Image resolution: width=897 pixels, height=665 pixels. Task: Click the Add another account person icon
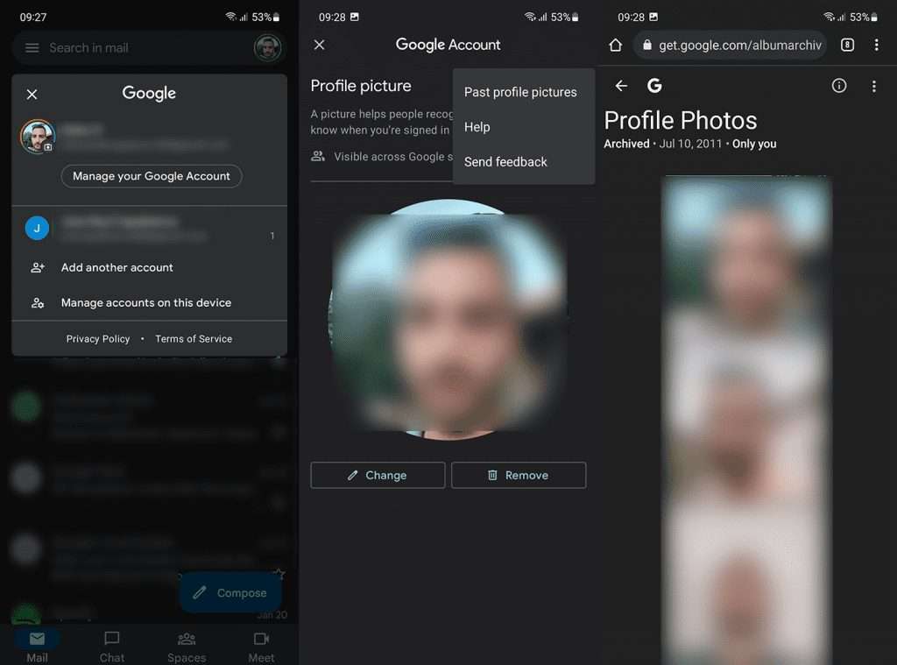point(38,267)
